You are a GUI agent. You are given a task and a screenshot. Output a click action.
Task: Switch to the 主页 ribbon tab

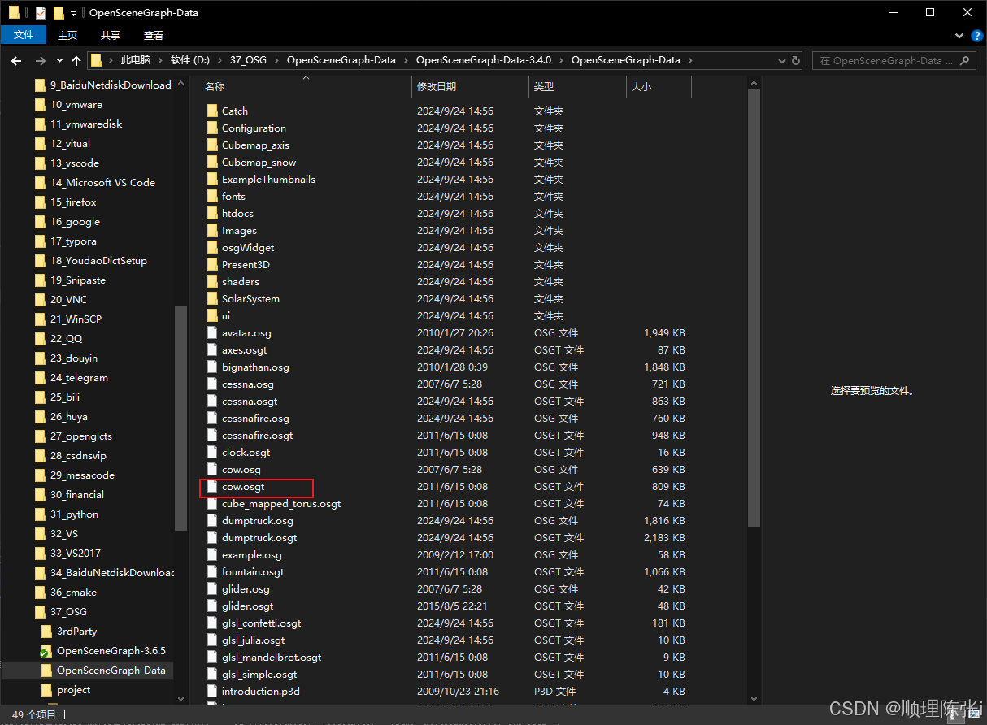coord(67,35)
